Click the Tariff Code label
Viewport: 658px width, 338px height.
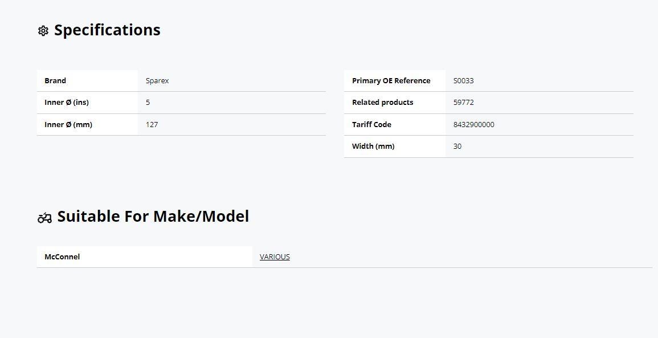point(371,124)
